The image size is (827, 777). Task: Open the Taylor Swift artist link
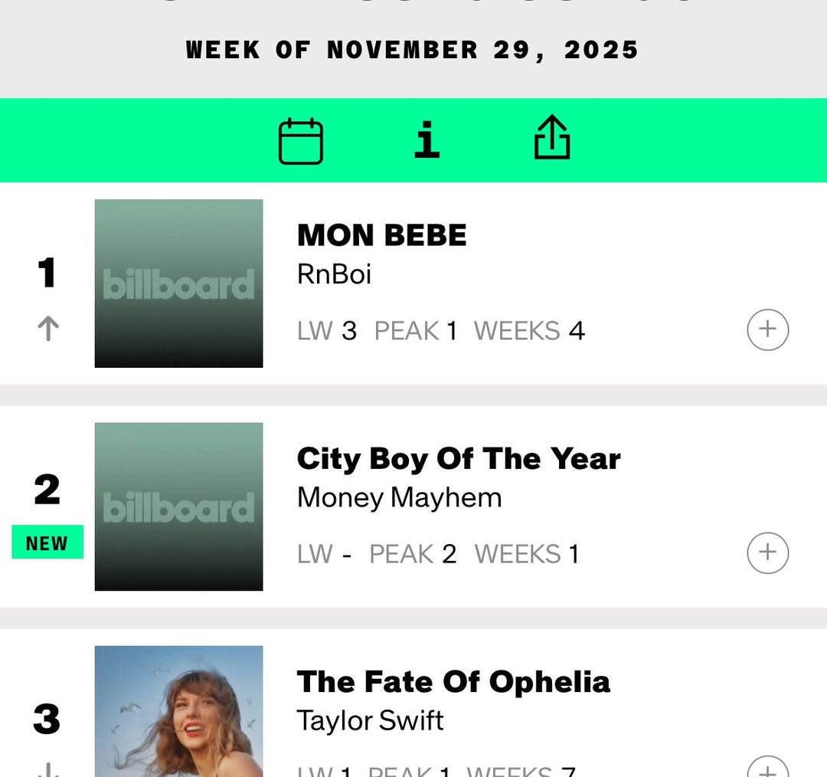tap(370, 720)
